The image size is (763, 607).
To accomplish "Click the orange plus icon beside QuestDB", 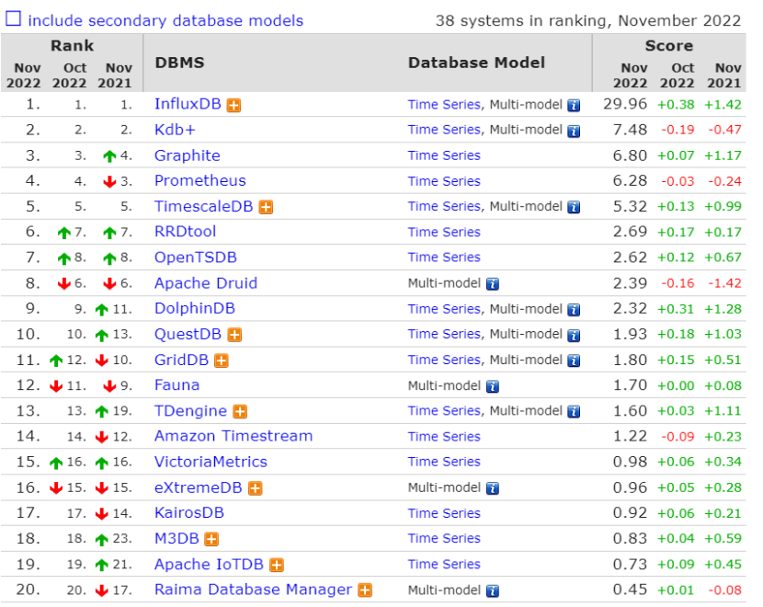I will click(x=234, y=335).
